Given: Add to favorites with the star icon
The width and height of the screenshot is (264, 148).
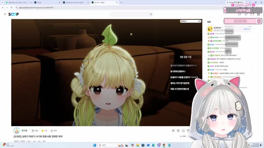Looking at the screenshot, I should pos(42,131).
